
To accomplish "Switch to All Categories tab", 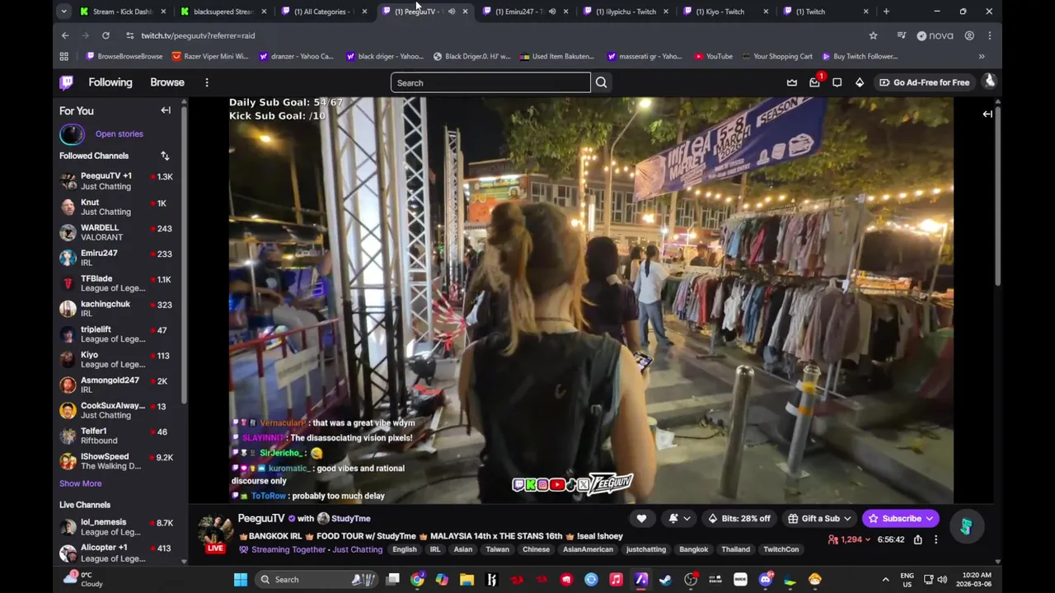I will click(x=323, y=12).
